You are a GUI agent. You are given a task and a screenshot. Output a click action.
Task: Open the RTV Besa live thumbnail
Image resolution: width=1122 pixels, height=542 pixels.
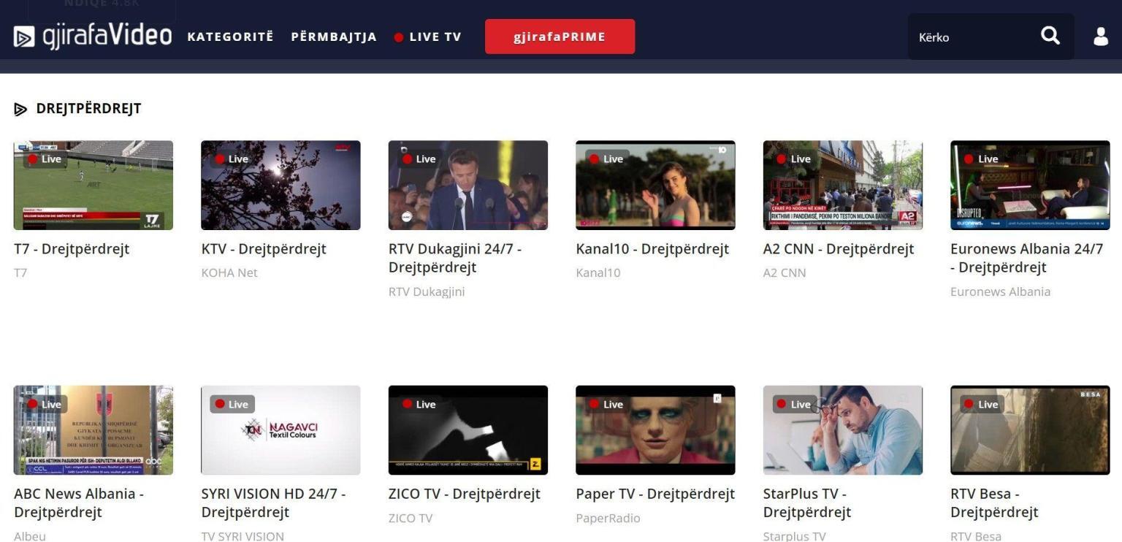tap(1030, 430)
